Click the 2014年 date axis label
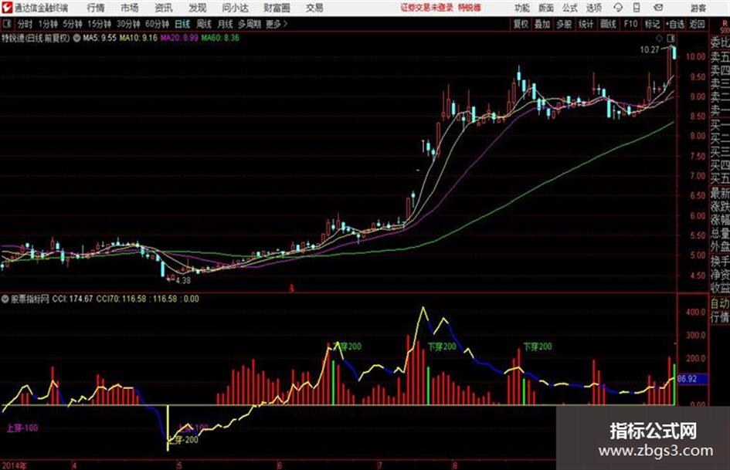 [x=14, y=465]
